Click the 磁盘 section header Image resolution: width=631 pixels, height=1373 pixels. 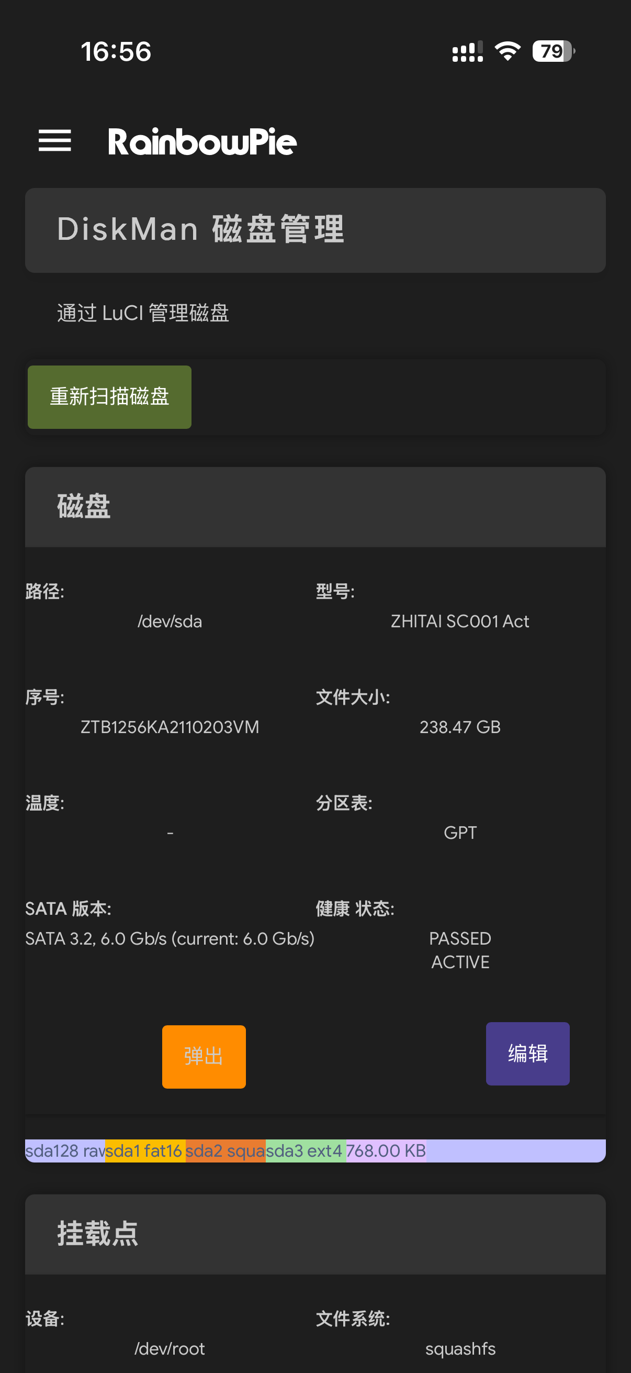coord(84,506)
